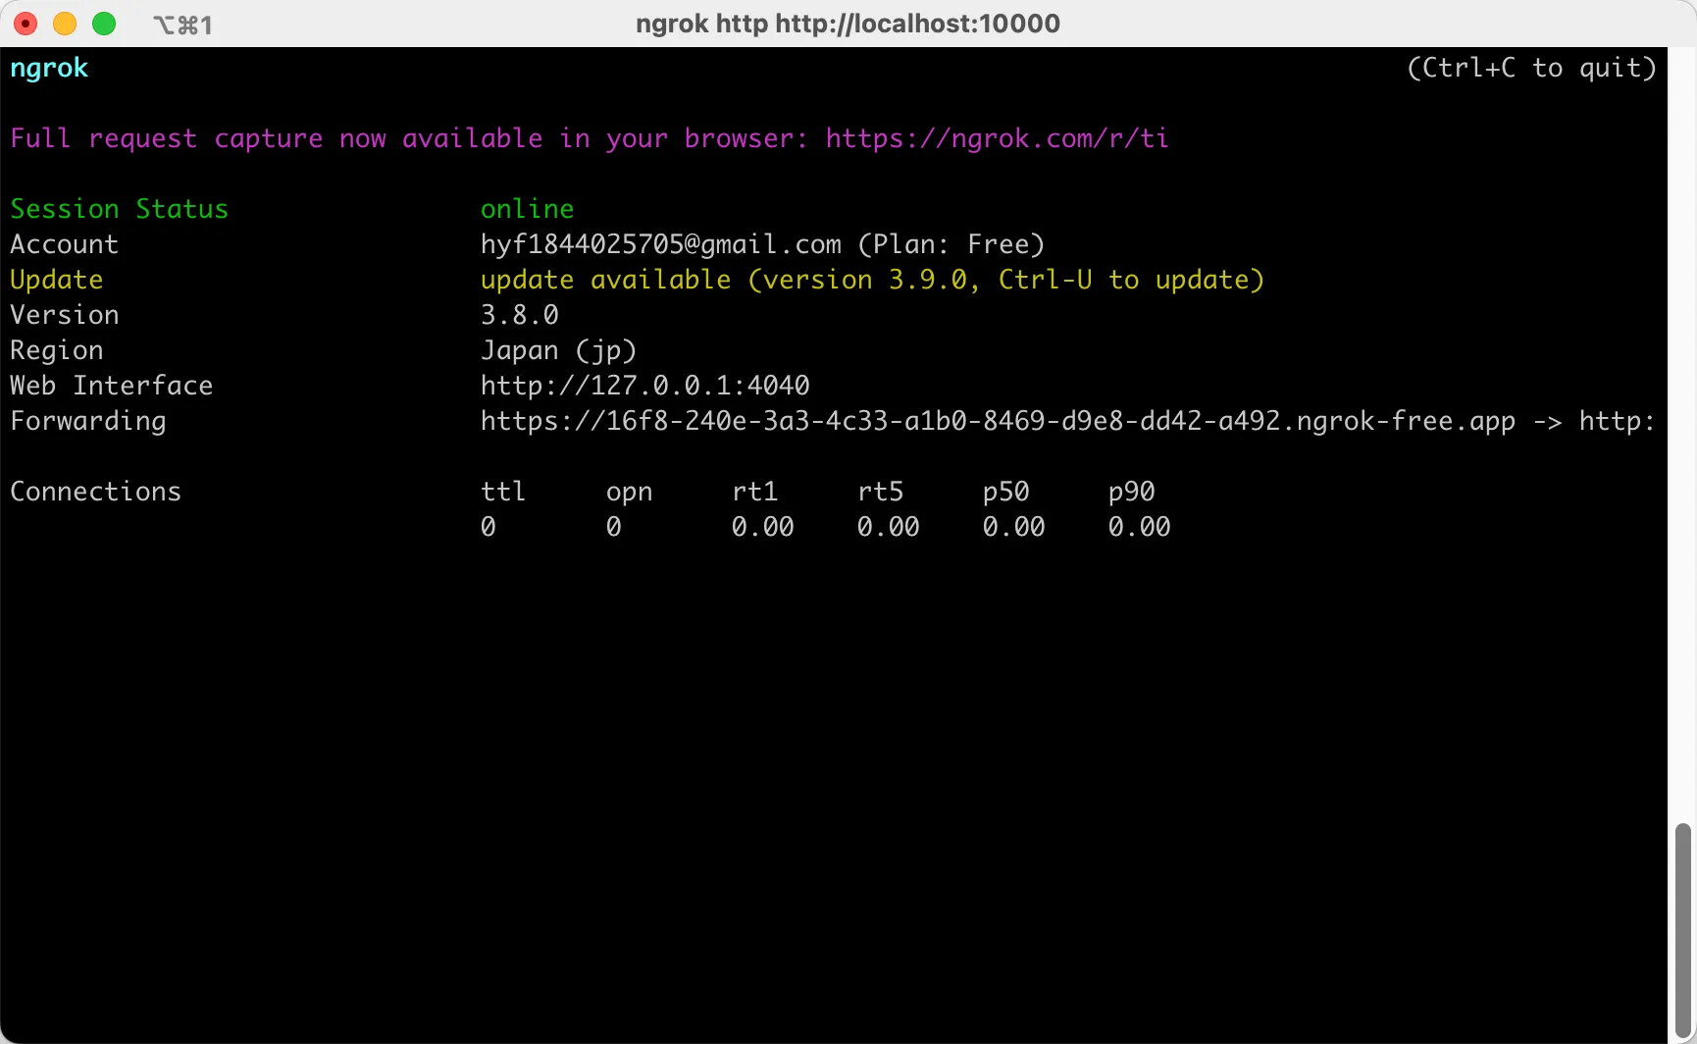Click the yellow minimize window button
This screenshot has height=1044, width=1697.
pyautogui.click(x=65, y=24)
